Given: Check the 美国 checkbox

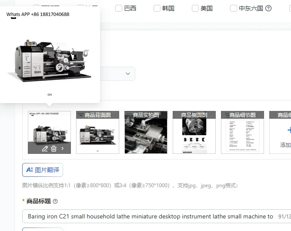Looking at the screenshot, I should click(x=195, y=8).
